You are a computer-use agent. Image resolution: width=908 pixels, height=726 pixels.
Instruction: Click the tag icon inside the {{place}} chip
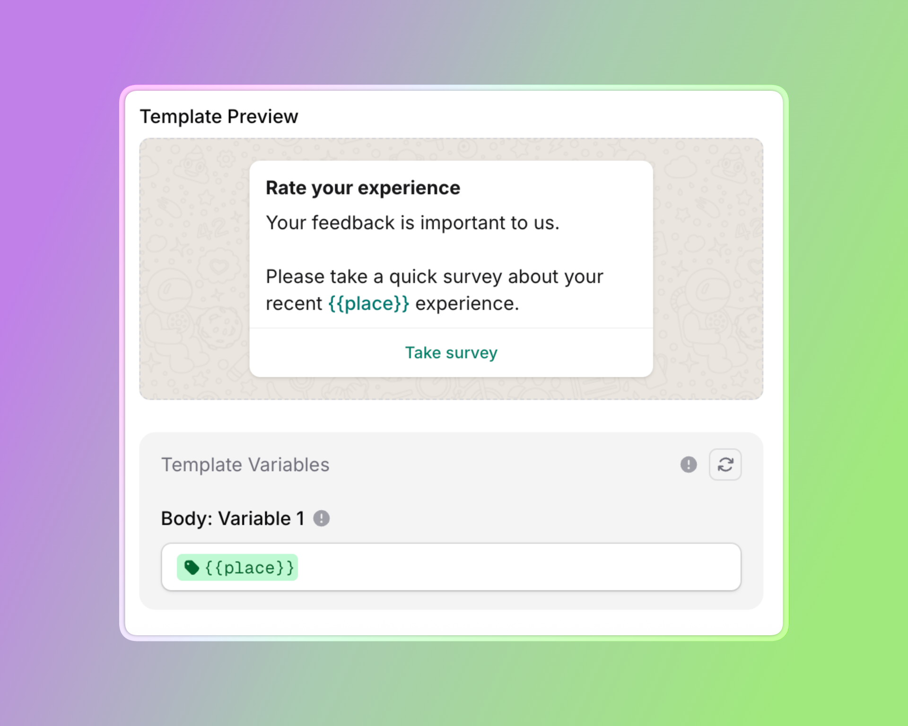[x=192, y=568]
